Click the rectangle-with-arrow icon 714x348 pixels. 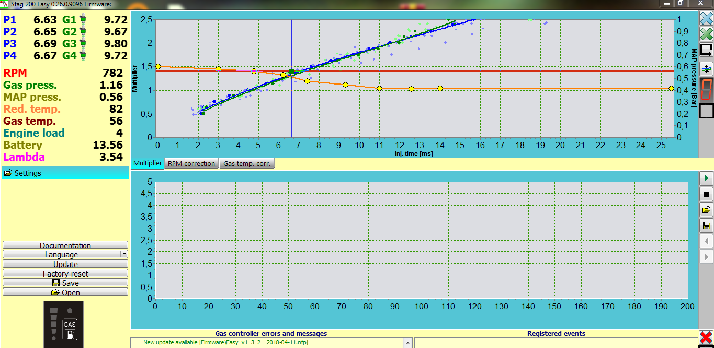pos(706,50)
